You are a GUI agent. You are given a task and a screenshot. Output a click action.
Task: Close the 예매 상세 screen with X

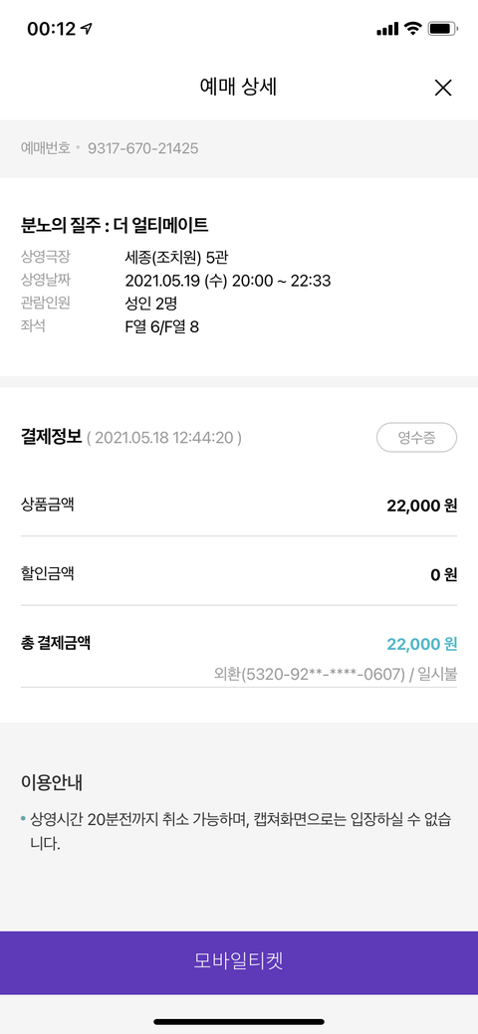click(443, 88)
